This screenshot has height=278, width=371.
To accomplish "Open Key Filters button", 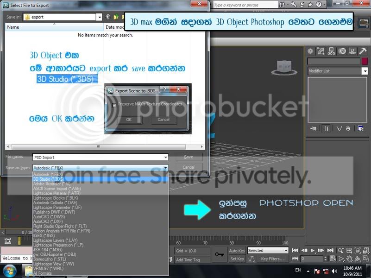I will pos(272,259).
